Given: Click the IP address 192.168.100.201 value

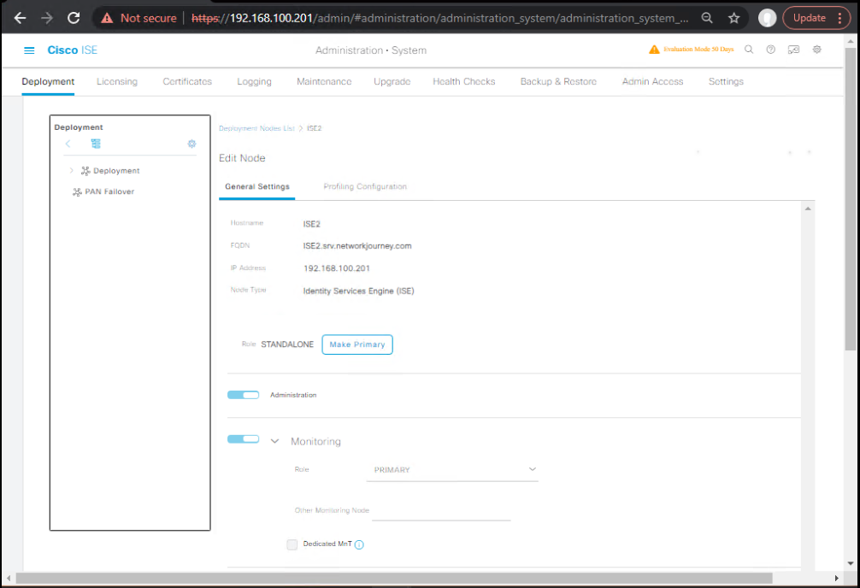Looking at the screenshot, I should pyautogui.click(x=337, y=268).
